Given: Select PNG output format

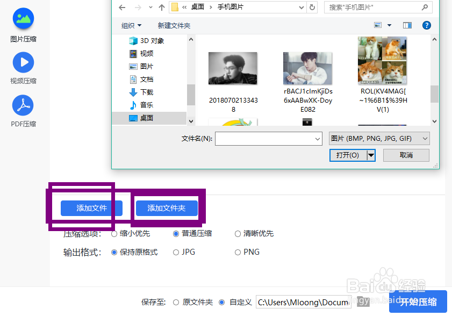Looking at the screenshot, I should tap(247, 252).
